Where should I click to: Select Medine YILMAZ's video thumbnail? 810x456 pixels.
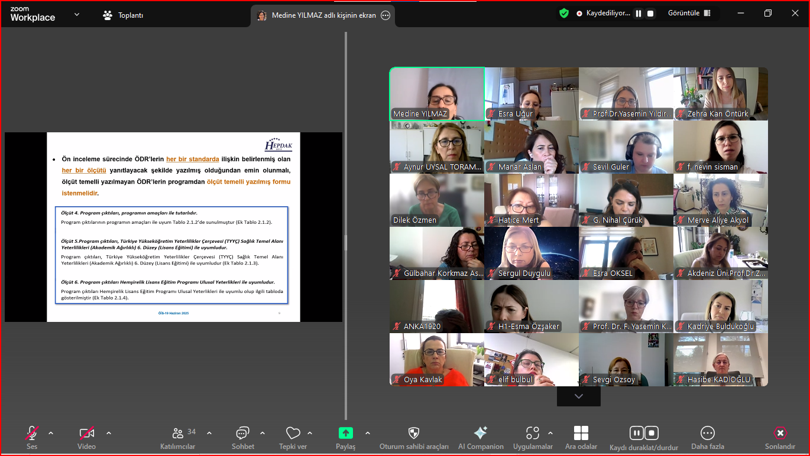tap(437, 93)
